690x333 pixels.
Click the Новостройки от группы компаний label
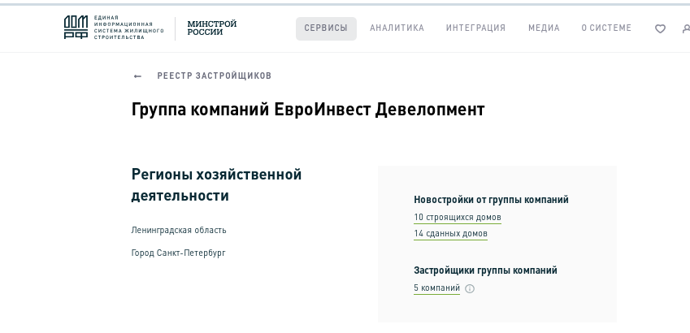491,200
